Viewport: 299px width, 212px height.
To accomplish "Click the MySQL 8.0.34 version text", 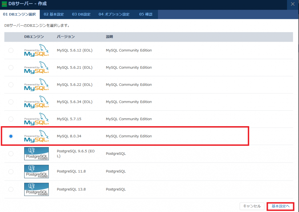I will 69,136.
